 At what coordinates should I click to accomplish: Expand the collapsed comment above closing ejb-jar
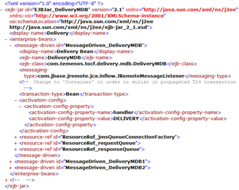(6, 180)
